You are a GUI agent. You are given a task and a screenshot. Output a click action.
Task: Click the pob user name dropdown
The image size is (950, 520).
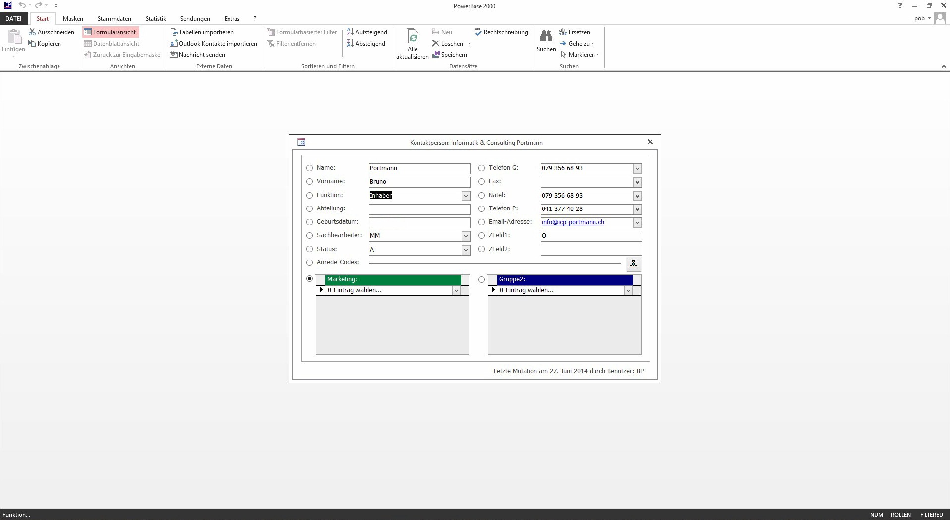(x=922, y=19)
